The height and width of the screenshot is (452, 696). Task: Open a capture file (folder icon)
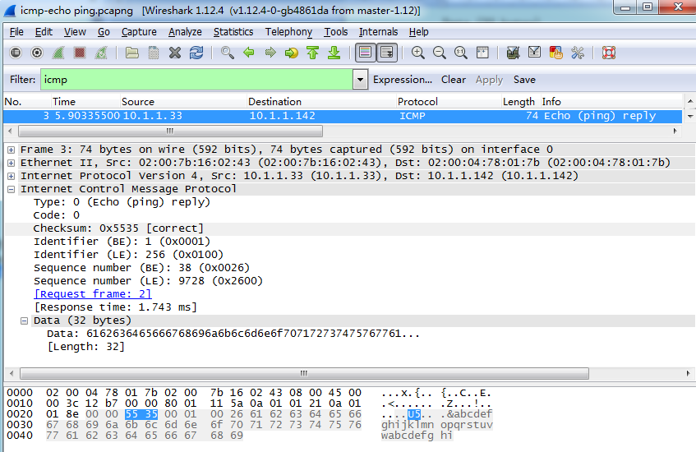click(131, 53)
